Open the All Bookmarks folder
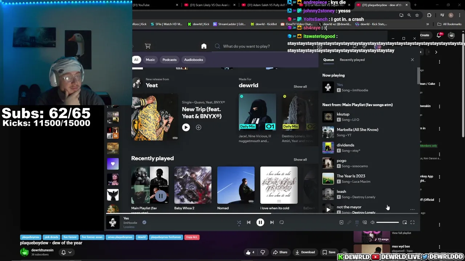This screenshot has height=261, width=465. (450, 24)
